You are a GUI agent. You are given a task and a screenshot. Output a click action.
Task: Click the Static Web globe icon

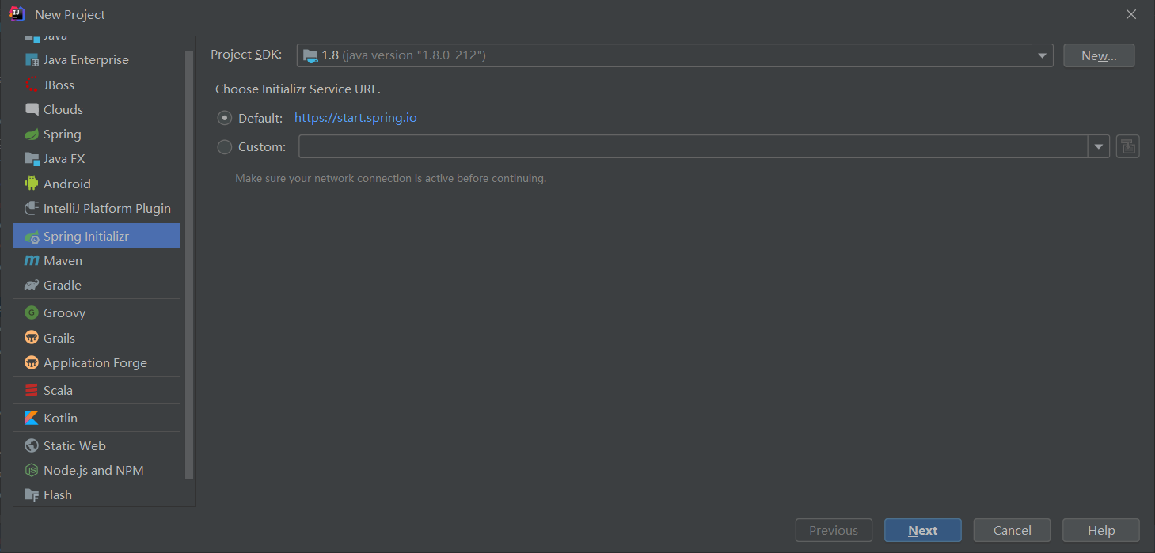coord(32,445)
